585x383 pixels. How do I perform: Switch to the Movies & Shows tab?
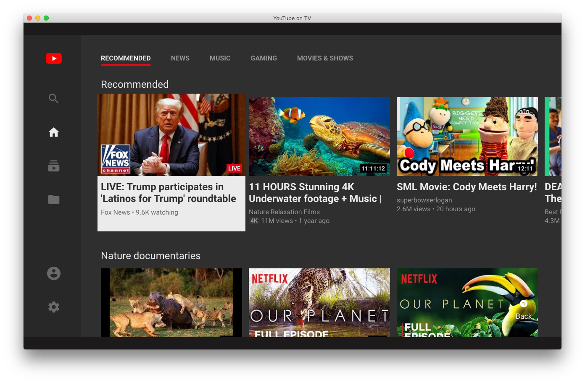click(325, 58)
